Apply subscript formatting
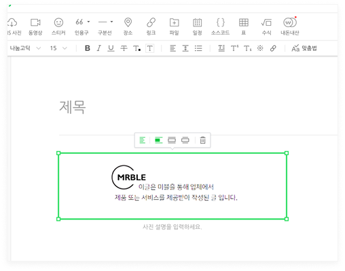The height and width of the screenshot is (271, 345). [247, 48]
